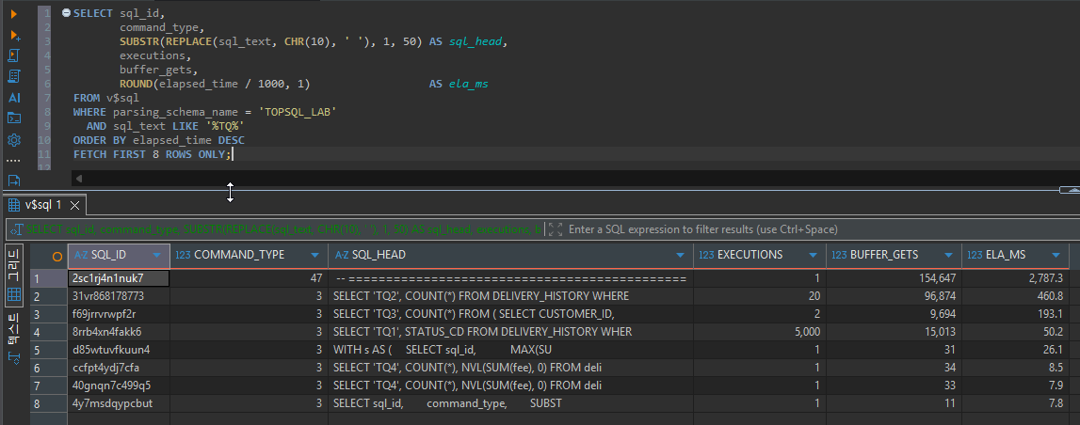The width and height of the screenshot is (1080, 425).
Task: Click the SELECT 'TQ2' SQL_HEAD cell
Action: [x=510, y=296]
